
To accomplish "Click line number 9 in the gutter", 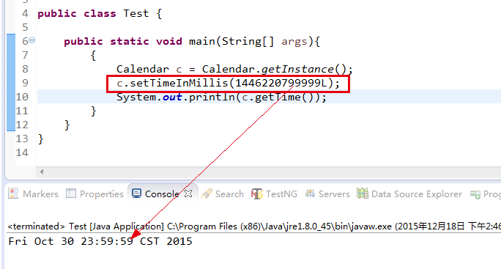I will [25, 83].
